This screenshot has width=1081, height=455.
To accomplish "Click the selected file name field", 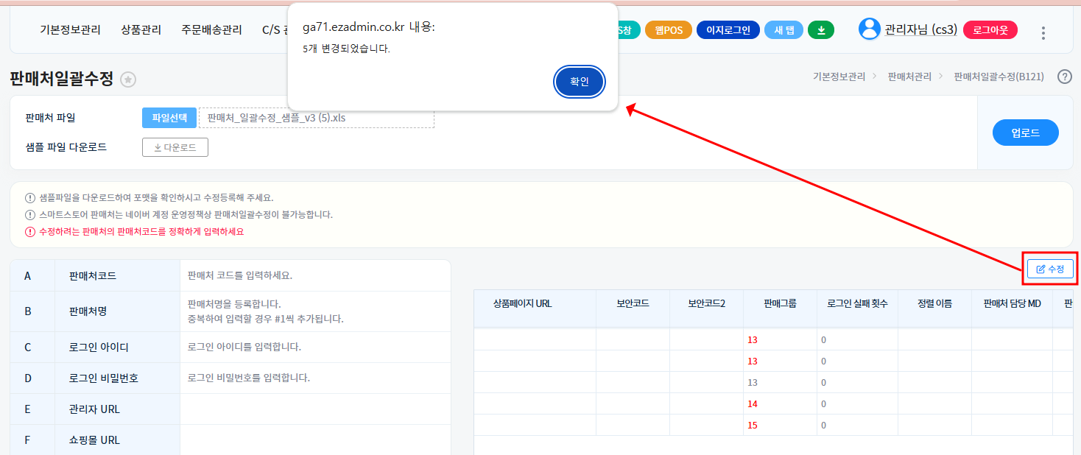I will pos(317,118).
